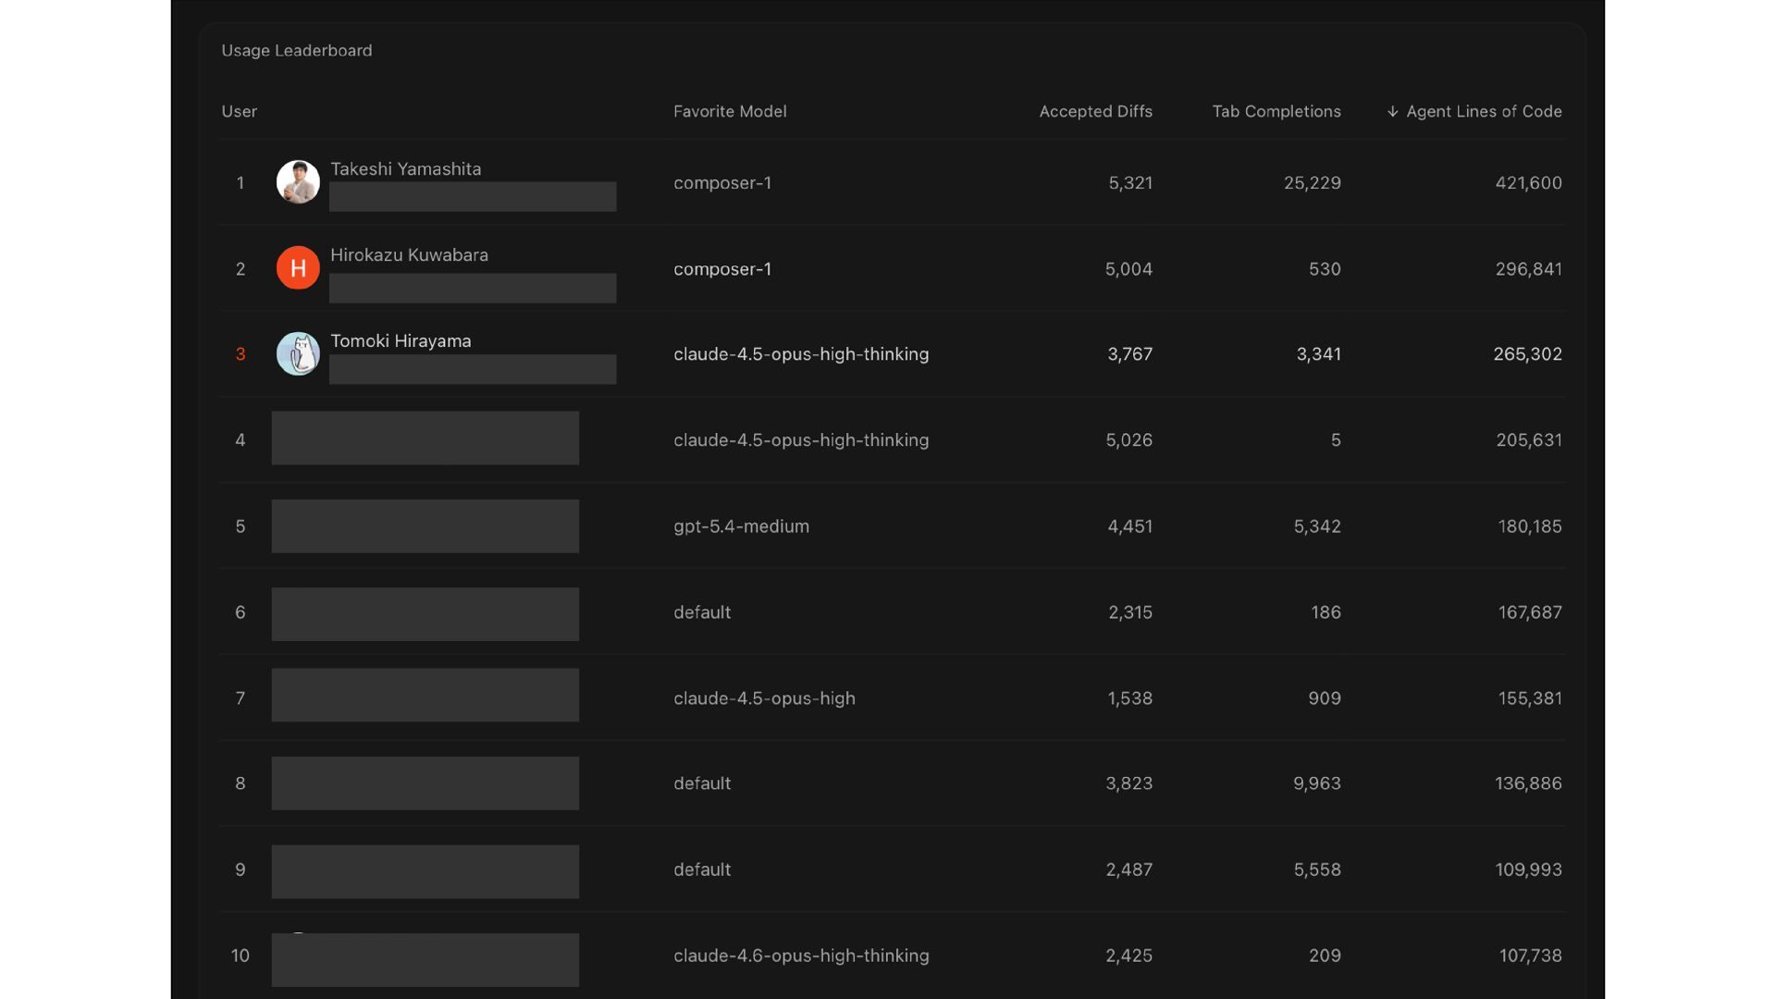Click the claude-4.5-opus-high model in row 7
The width and height of the screenshot is (1776, 999).
click(x=764, y=698)
